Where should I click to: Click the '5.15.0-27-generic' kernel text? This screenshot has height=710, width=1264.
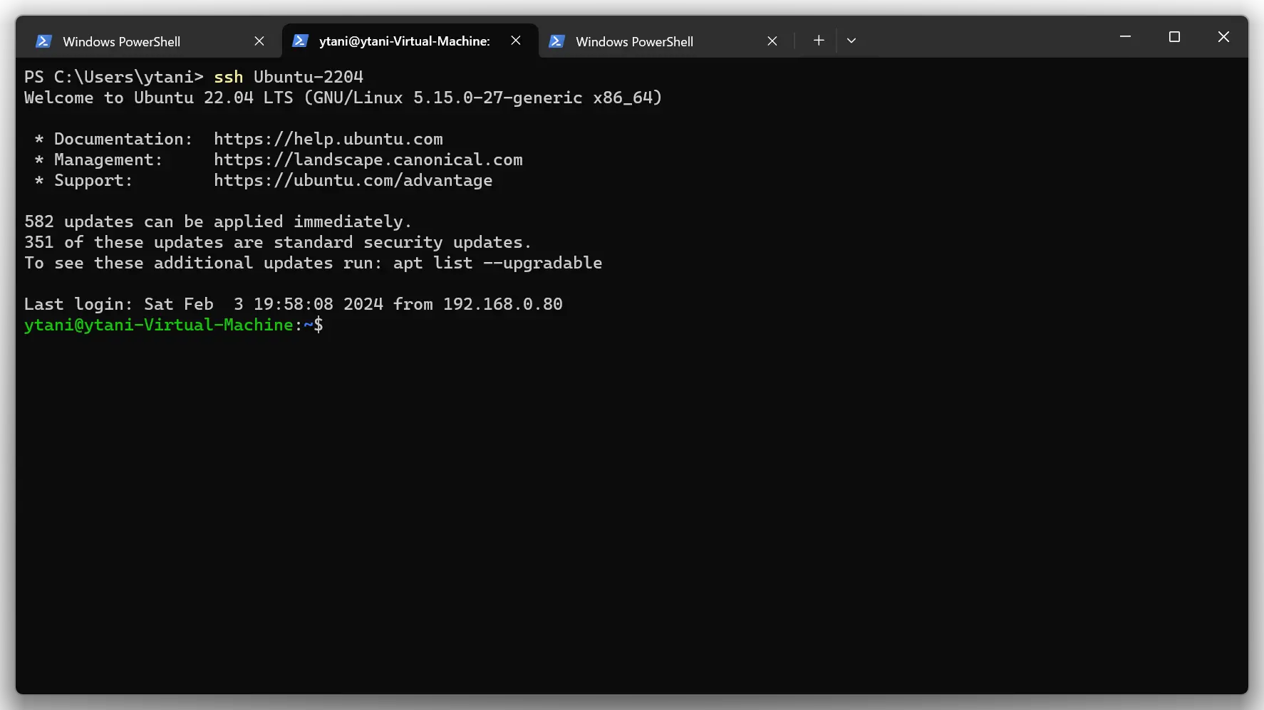pyautogui.click(x=498, y=98)
